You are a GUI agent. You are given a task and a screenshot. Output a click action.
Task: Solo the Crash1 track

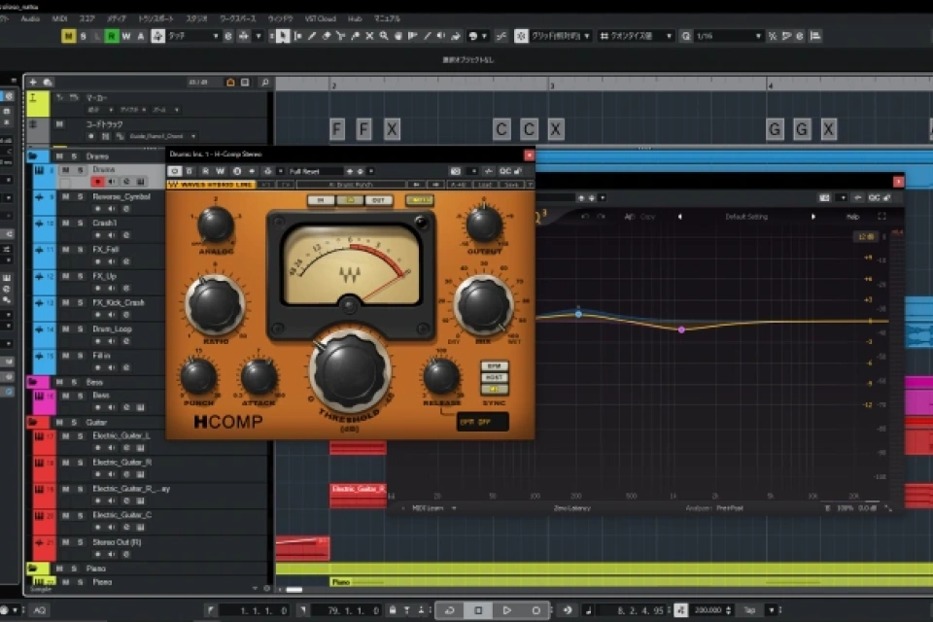coord(80,223)
